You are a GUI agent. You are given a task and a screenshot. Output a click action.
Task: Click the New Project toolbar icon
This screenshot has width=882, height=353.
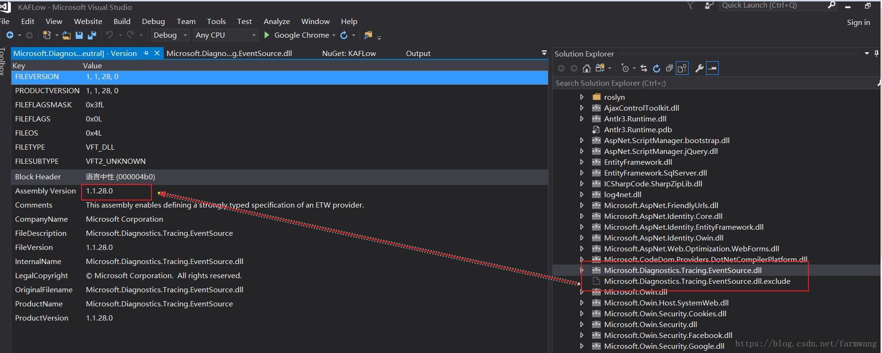(x=47, y=35)
